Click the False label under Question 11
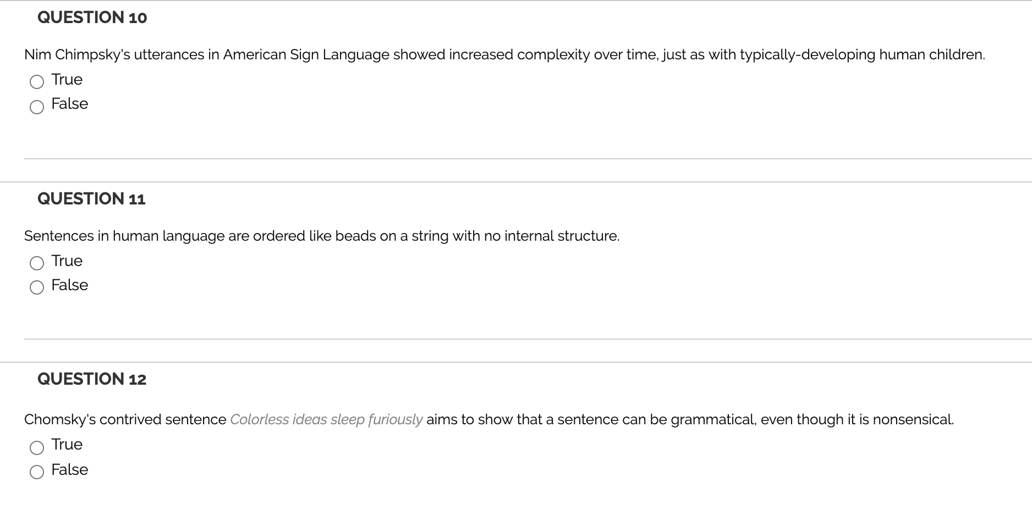Screen dimensions: 1032x521 pyautogui.click(x=69, y=285)
